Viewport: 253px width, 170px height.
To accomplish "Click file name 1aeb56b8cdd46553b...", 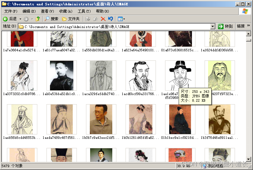I will click(x=22, y=138).
